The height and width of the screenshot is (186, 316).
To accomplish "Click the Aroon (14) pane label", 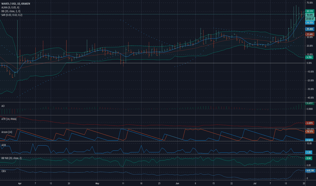I will click(x=7, y=132).
